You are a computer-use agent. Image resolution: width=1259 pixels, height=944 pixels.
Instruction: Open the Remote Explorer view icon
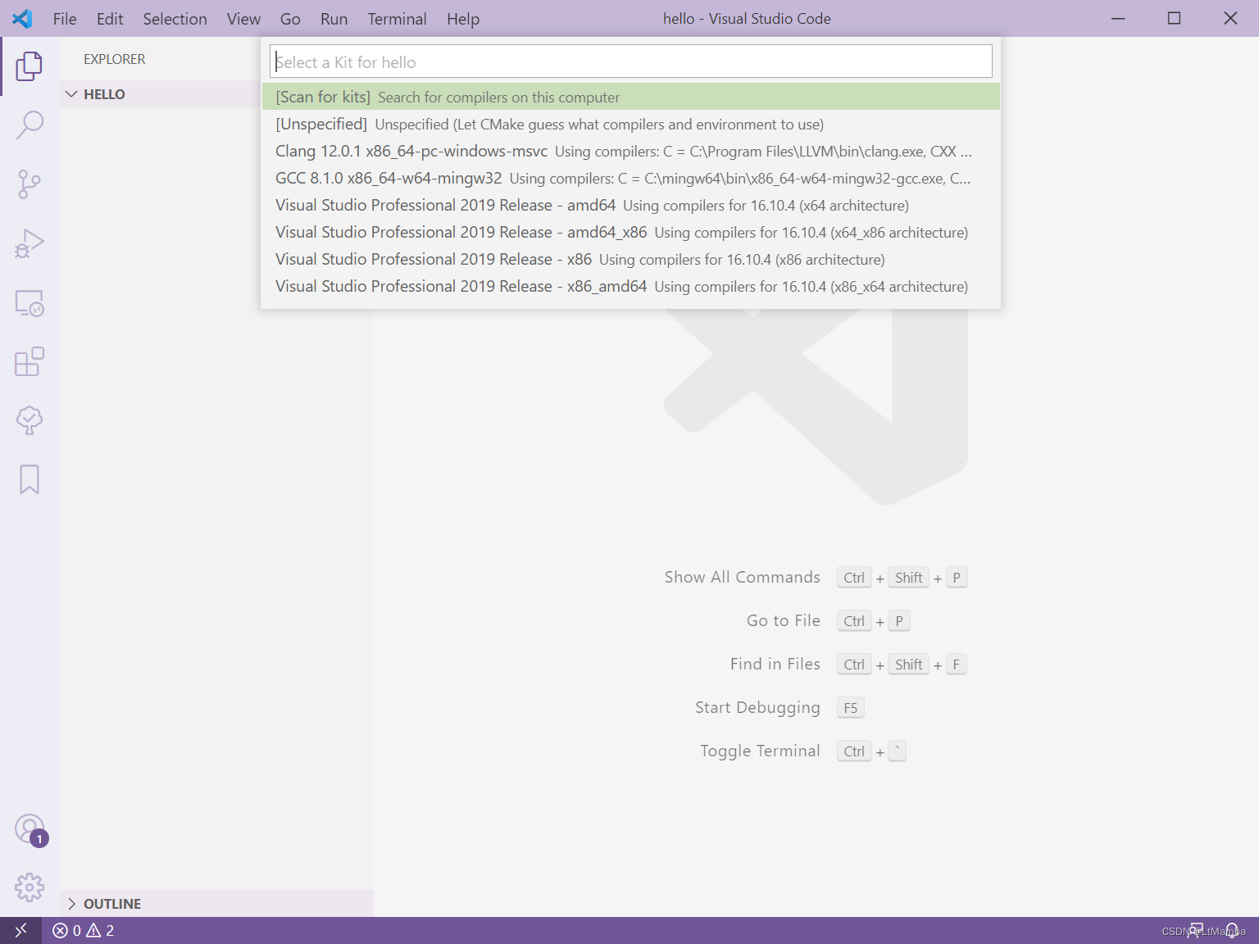point(30,302)
